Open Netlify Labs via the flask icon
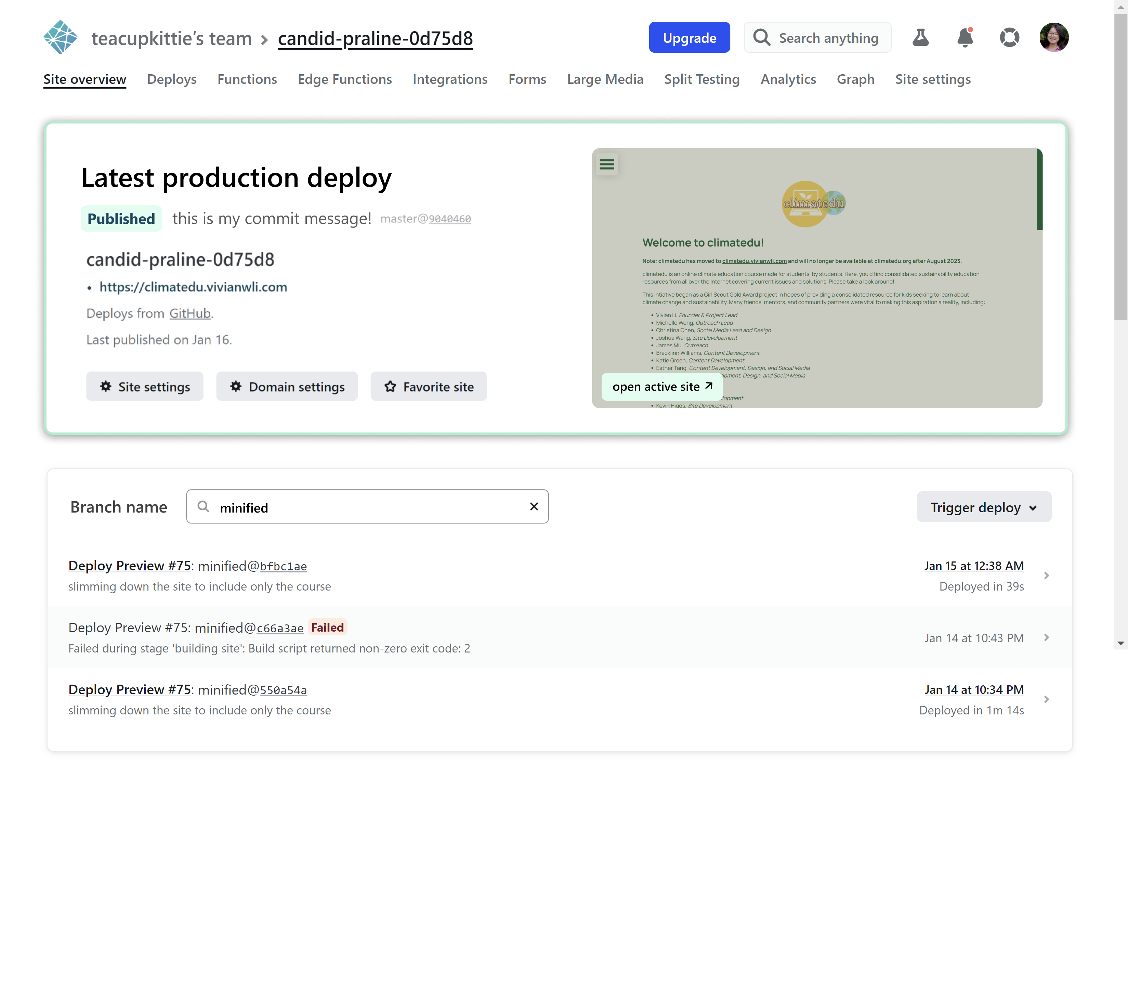The image size is (1128, 983). tap(921, 37)
